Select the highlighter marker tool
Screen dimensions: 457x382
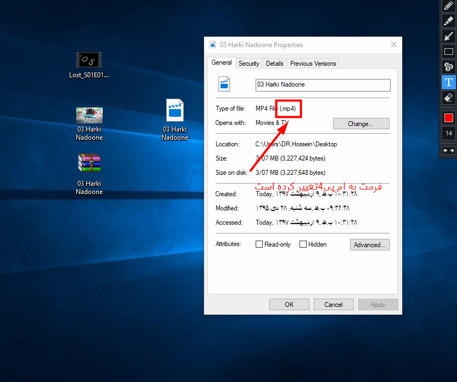(448, 21)
